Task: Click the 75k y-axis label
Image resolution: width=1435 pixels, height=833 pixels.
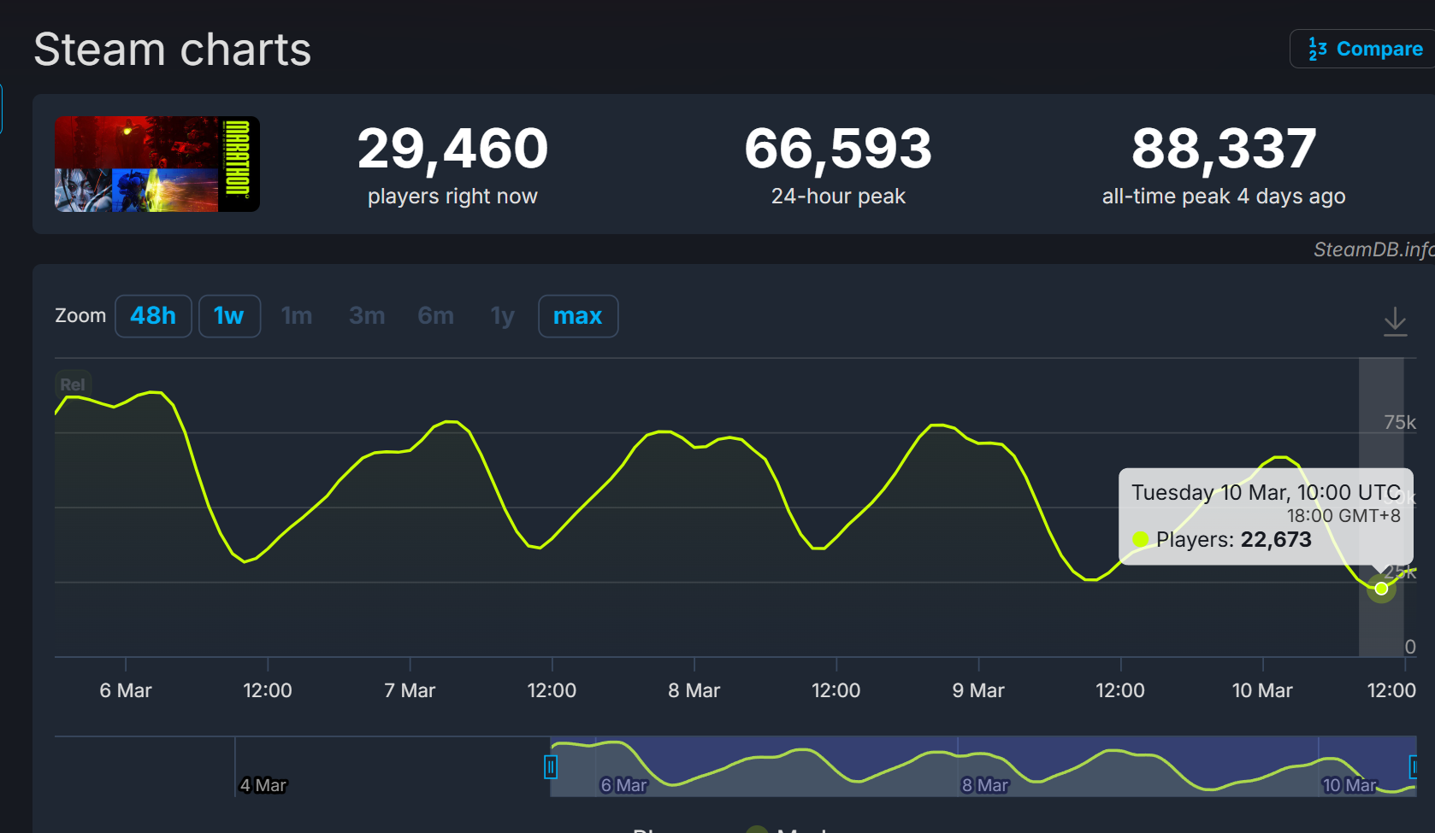Action: pyautogui.click(x=1400, y=422)
